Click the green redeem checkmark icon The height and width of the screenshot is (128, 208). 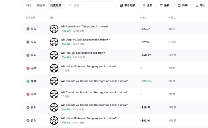[x=28, y=81]
